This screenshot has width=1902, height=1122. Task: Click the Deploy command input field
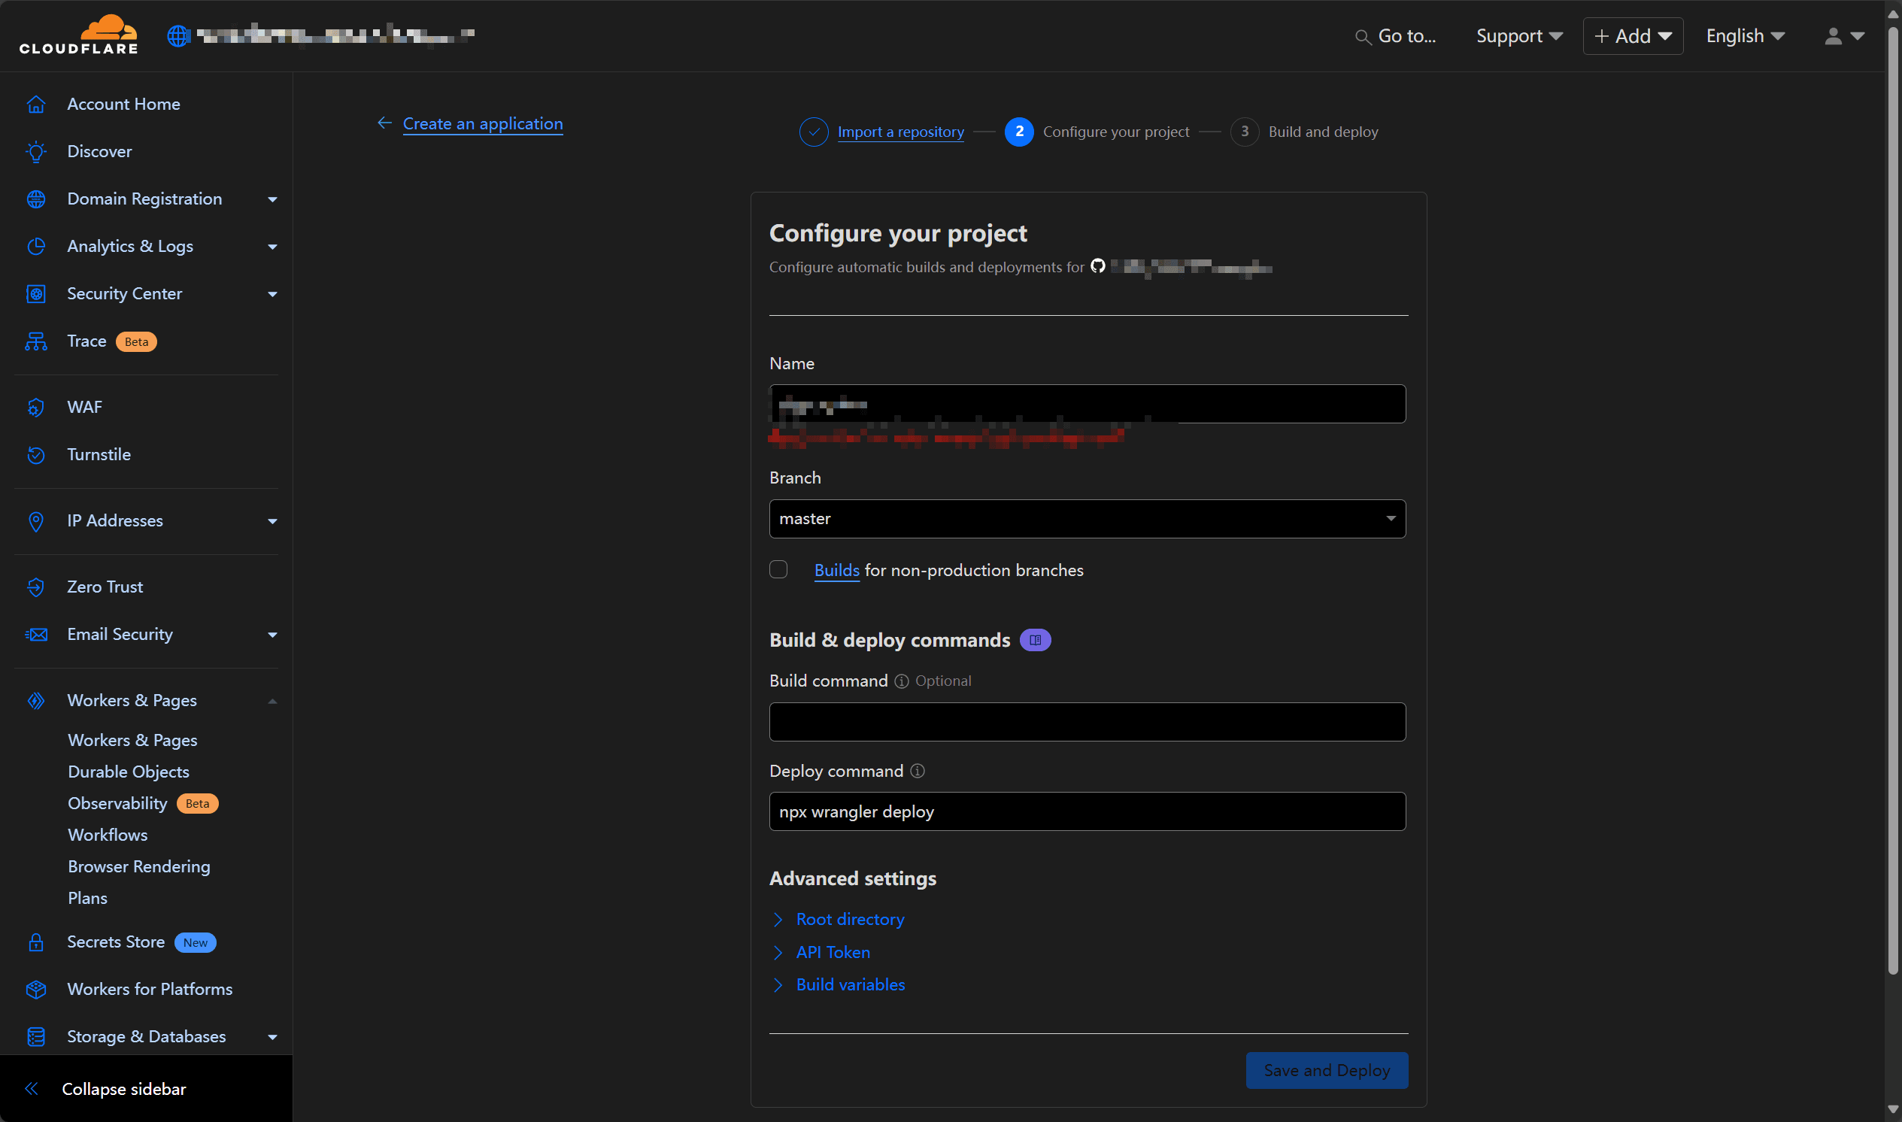[1087, 812]
